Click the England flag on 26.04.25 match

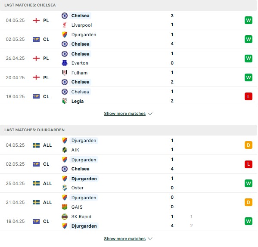point(36,59)
